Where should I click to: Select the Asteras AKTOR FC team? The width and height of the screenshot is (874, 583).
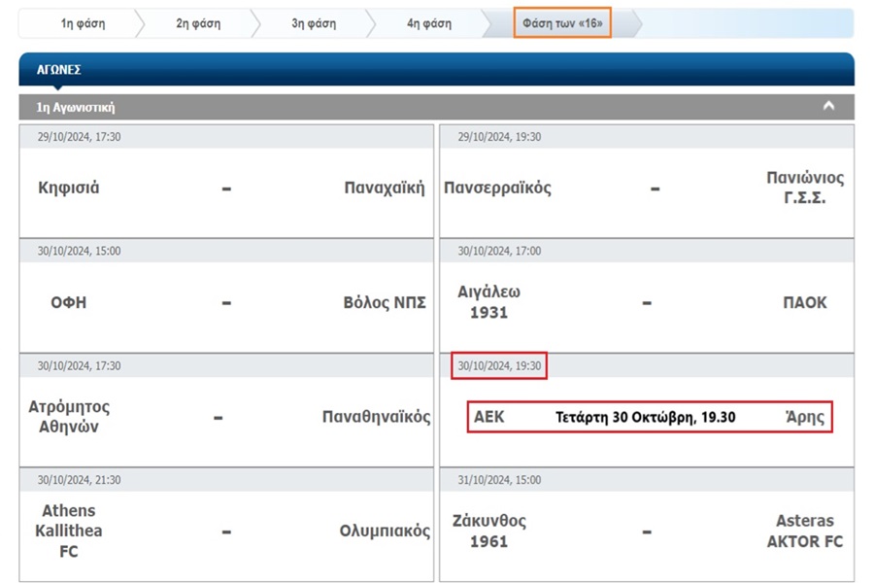(804, 532)
